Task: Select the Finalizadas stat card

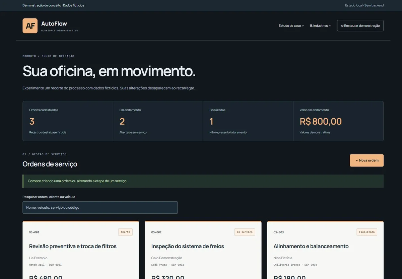Action: (x=248, y=121)
